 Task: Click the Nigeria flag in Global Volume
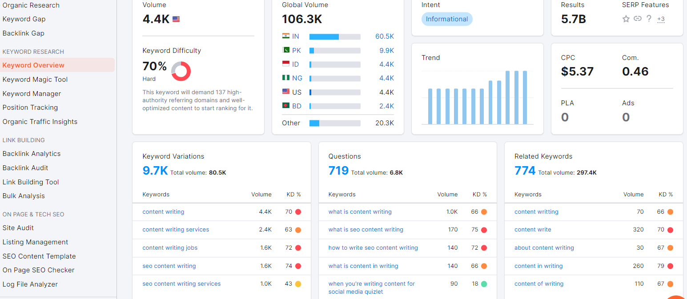click(x=286, y=77)
